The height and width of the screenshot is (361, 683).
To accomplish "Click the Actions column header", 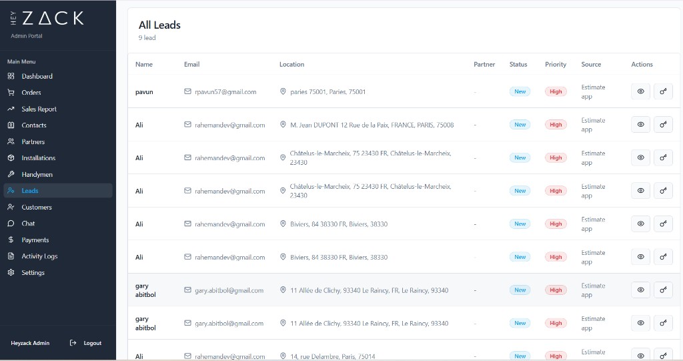I will [642, 64].
